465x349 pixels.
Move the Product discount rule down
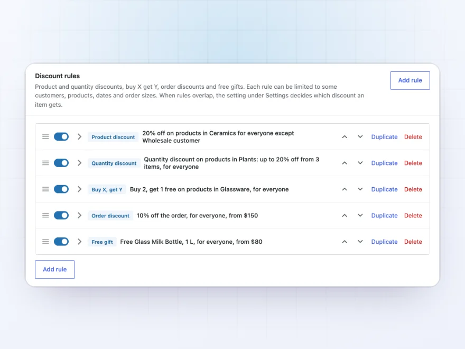(360, 137)
